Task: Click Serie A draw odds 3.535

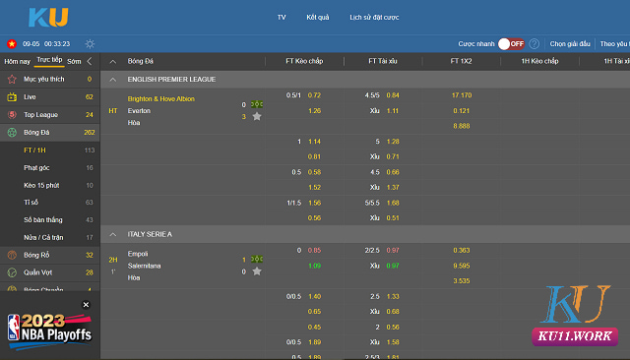Action: click(462, 281)
